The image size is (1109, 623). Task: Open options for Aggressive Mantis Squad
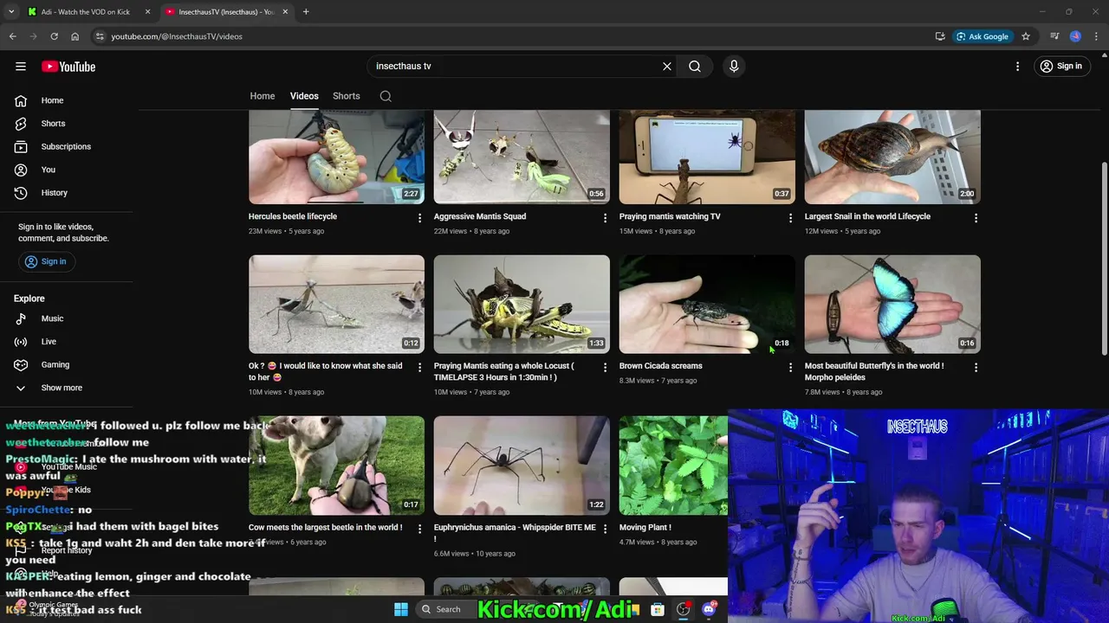[606, 218]
